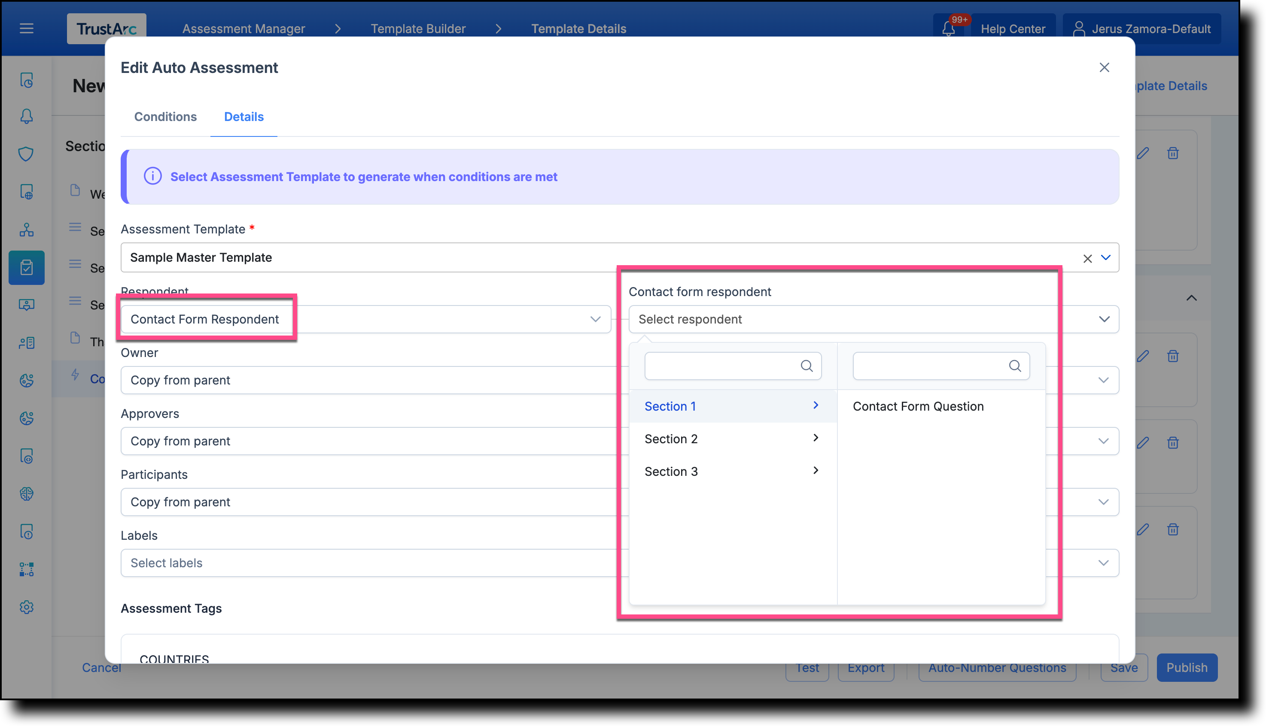The image size is (1266, 726).
Task: Click the info icon in the banner
Action: (153, 176)
